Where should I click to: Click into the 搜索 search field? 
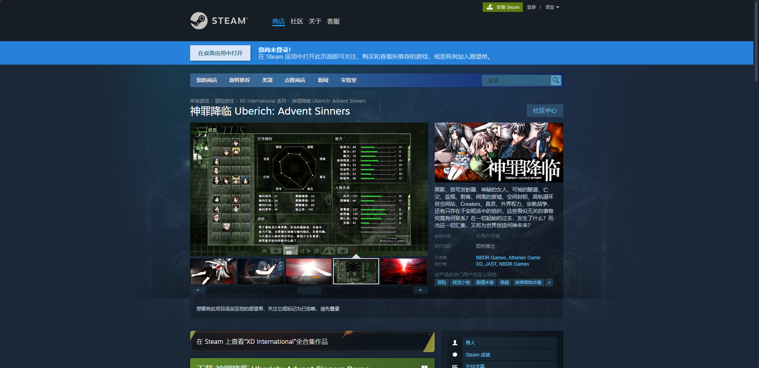[x=516, y=80]
